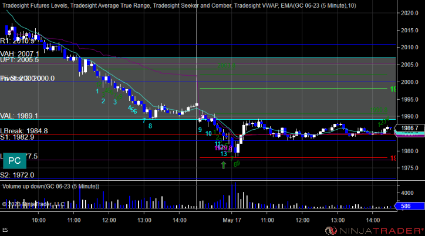The width and height of the screenshot is (425, 236).
Task: Click the 2005.0 price axis label
Action: coord(410,65)
